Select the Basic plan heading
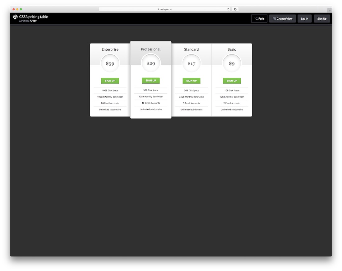Screen dimensions: 342x271 [x=232, y=49]
